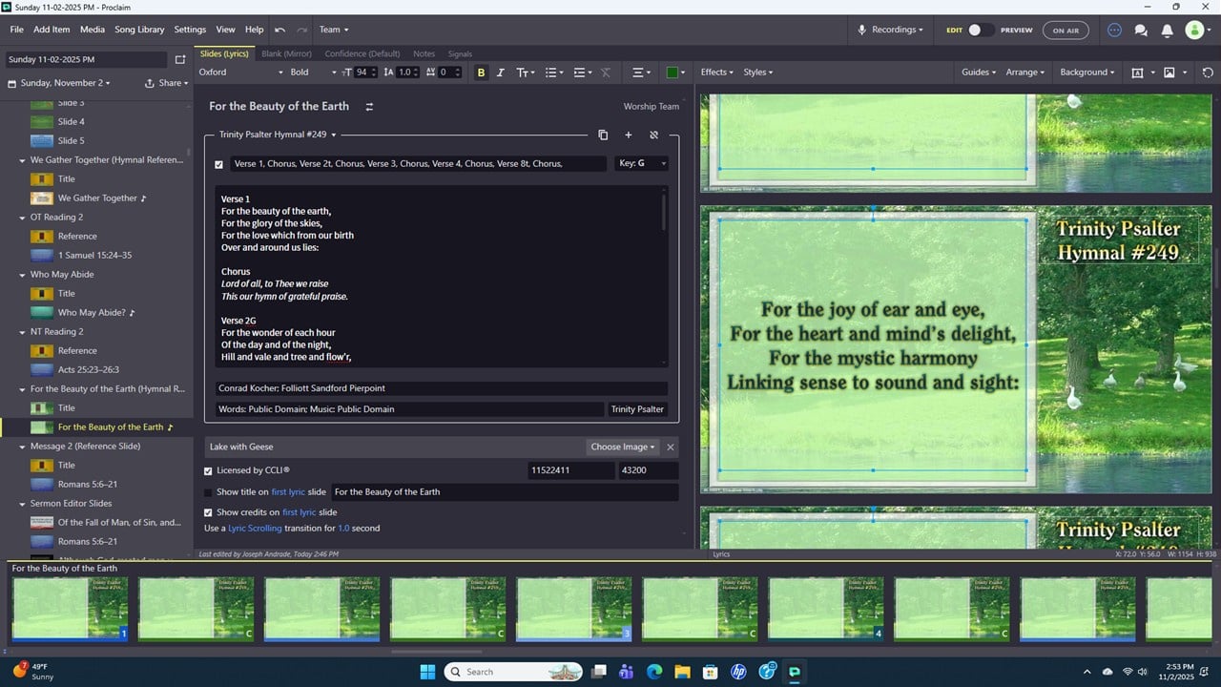Toggle bold text formatting
This screenshot has width=1221, height=687.
[x=481, y=73]
